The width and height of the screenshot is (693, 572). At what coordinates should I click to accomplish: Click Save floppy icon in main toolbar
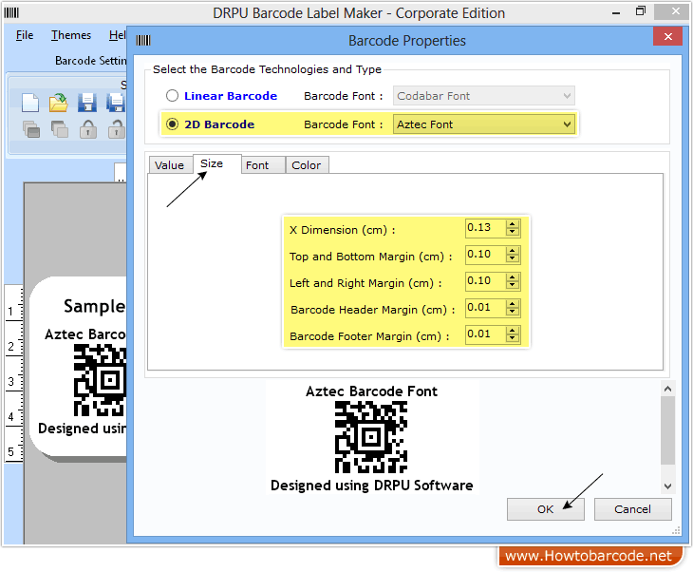pyautogui.click(x=87, y=103)
